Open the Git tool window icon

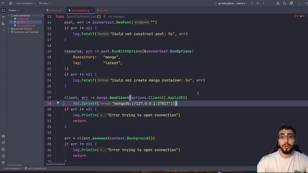point(3,162)
